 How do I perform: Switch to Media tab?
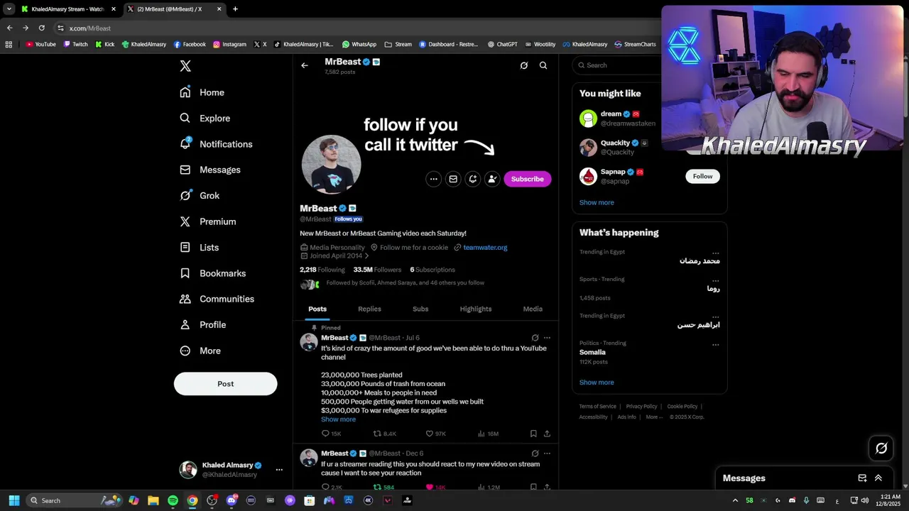[533, 309]
